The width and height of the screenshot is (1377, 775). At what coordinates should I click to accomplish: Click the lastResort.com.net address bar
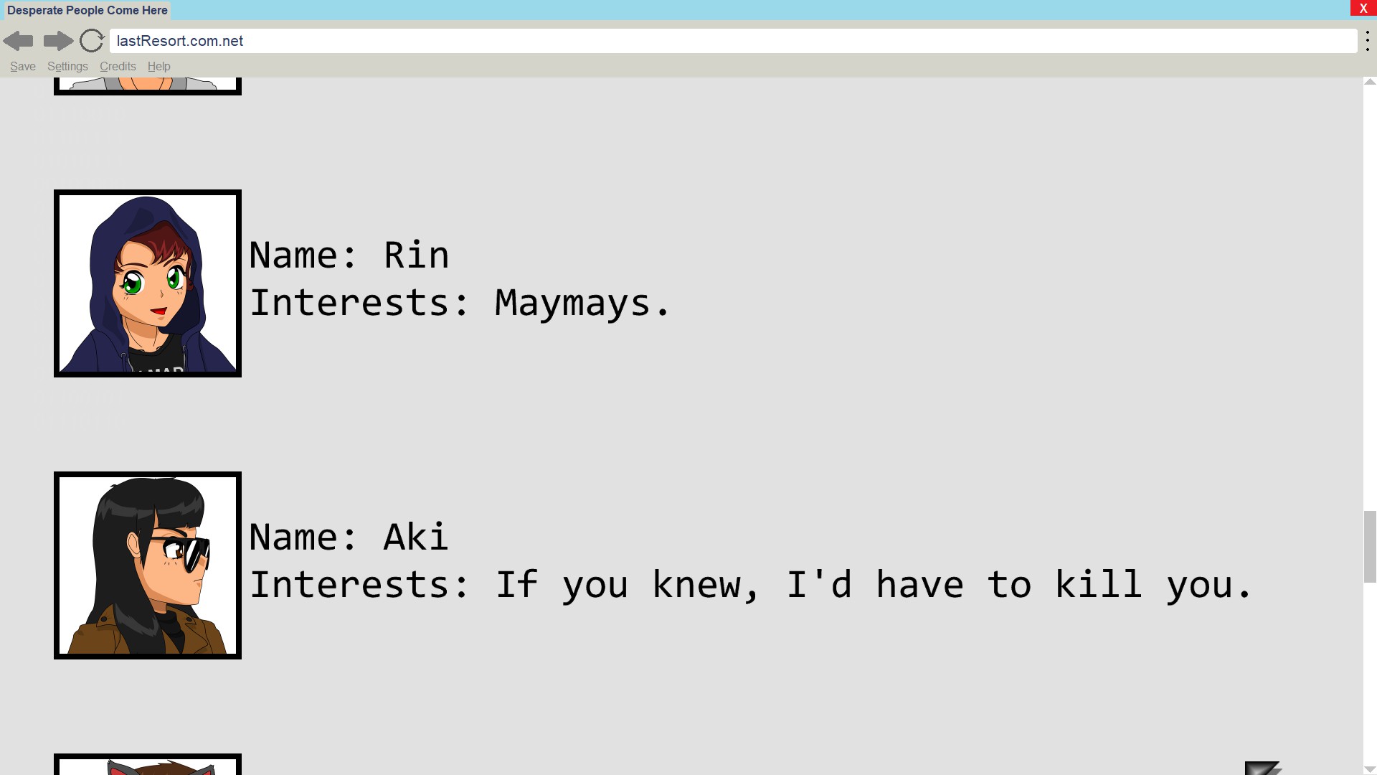click(x=732, y=41)
